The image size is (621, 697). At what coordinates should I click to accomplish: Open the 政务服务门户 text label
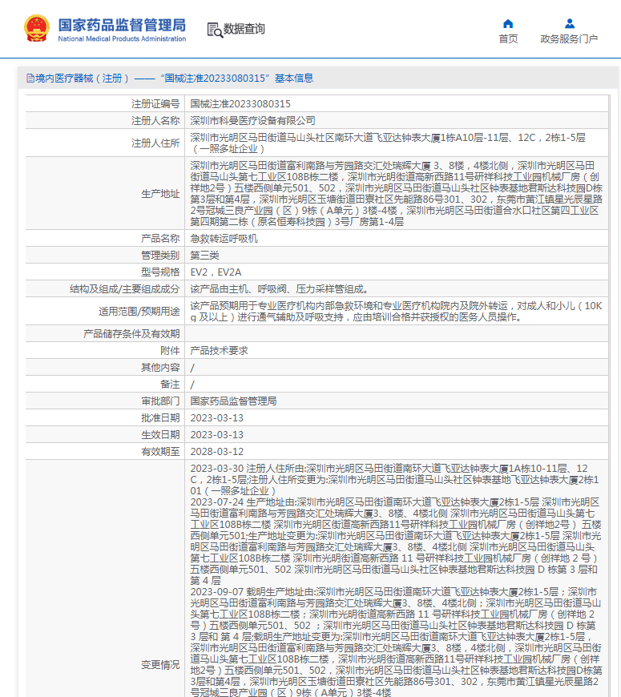[x=569, y=38]
